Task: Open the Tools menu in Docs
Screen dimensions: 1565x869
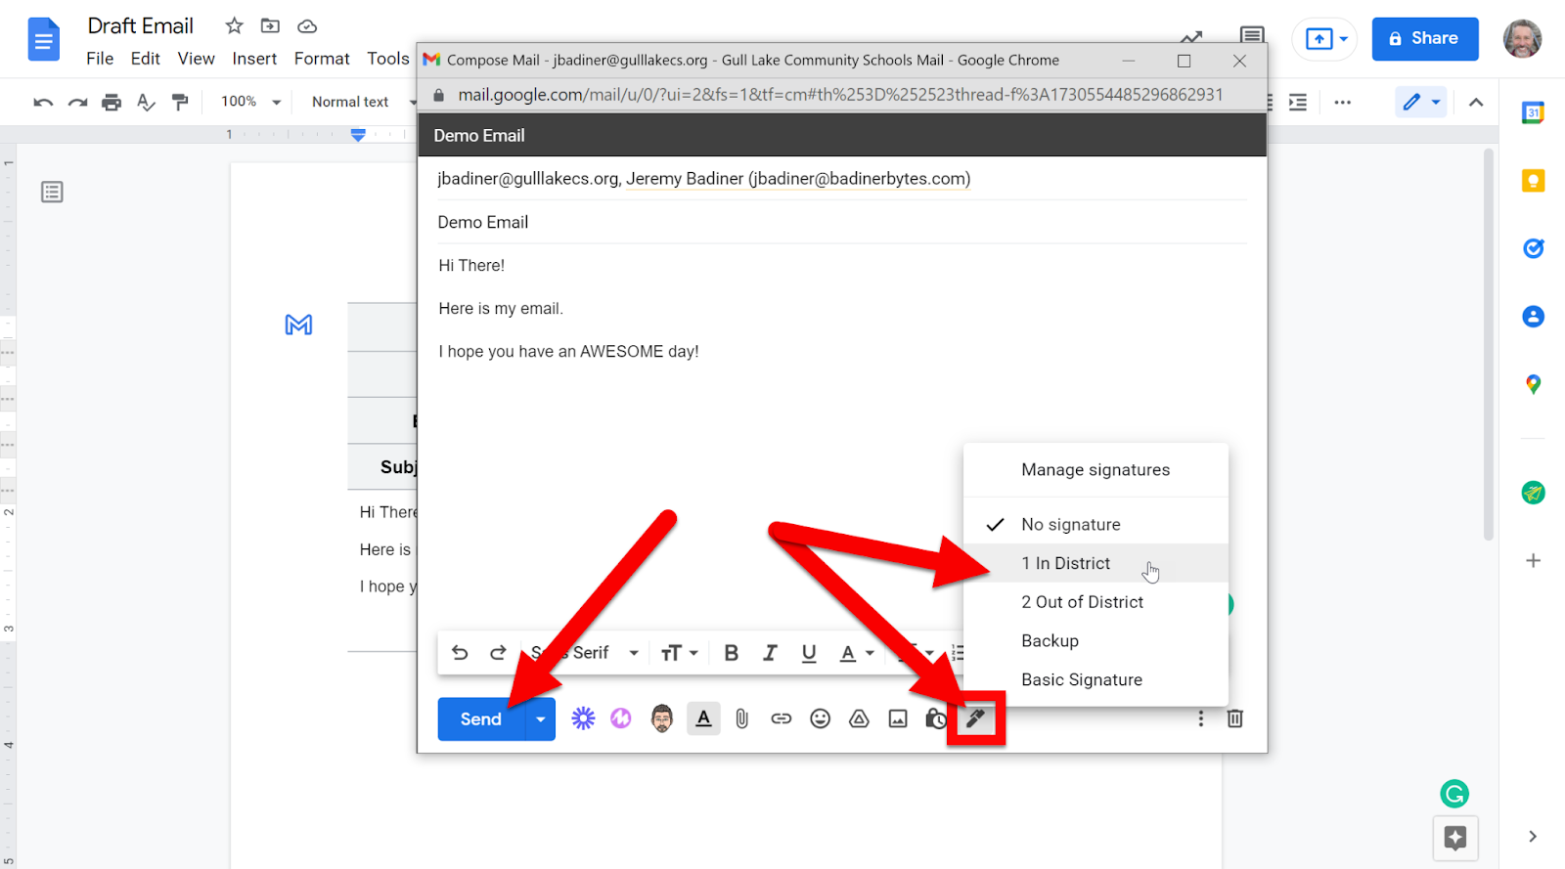Action: pos(388,59)
